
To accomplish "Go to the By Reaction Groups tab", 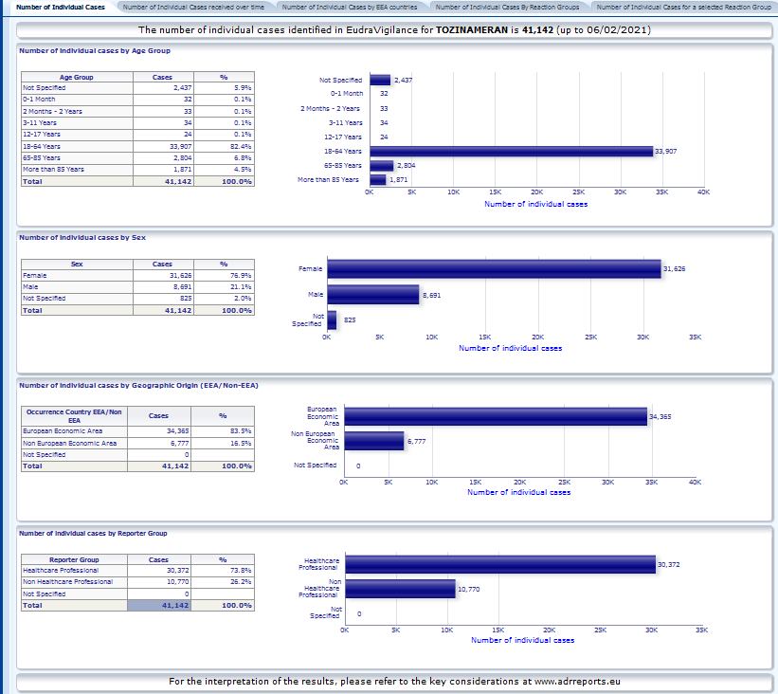I will click(x=507, y=7).
